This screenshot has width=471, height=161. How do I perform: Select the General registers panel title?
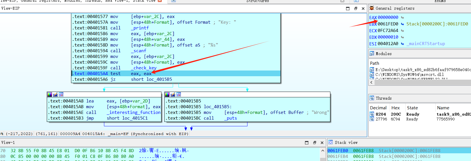(395, 8)
